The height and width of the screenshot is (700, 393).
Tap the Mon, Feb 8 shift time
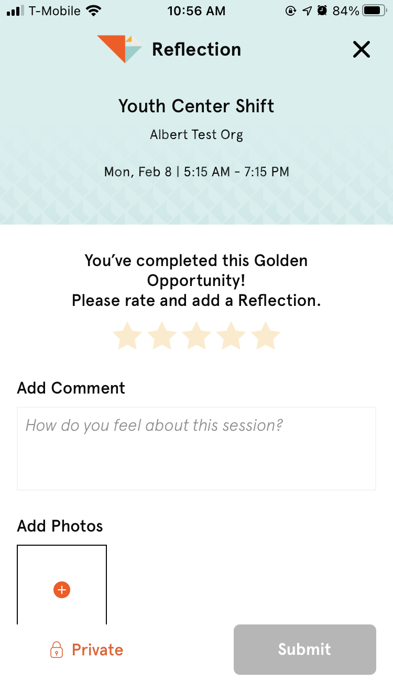pos(196,172)
